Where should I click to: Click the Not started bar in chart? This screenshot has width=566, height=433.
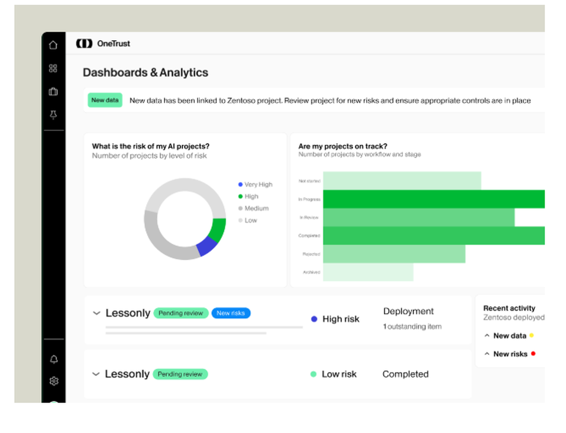pos(402,180)
